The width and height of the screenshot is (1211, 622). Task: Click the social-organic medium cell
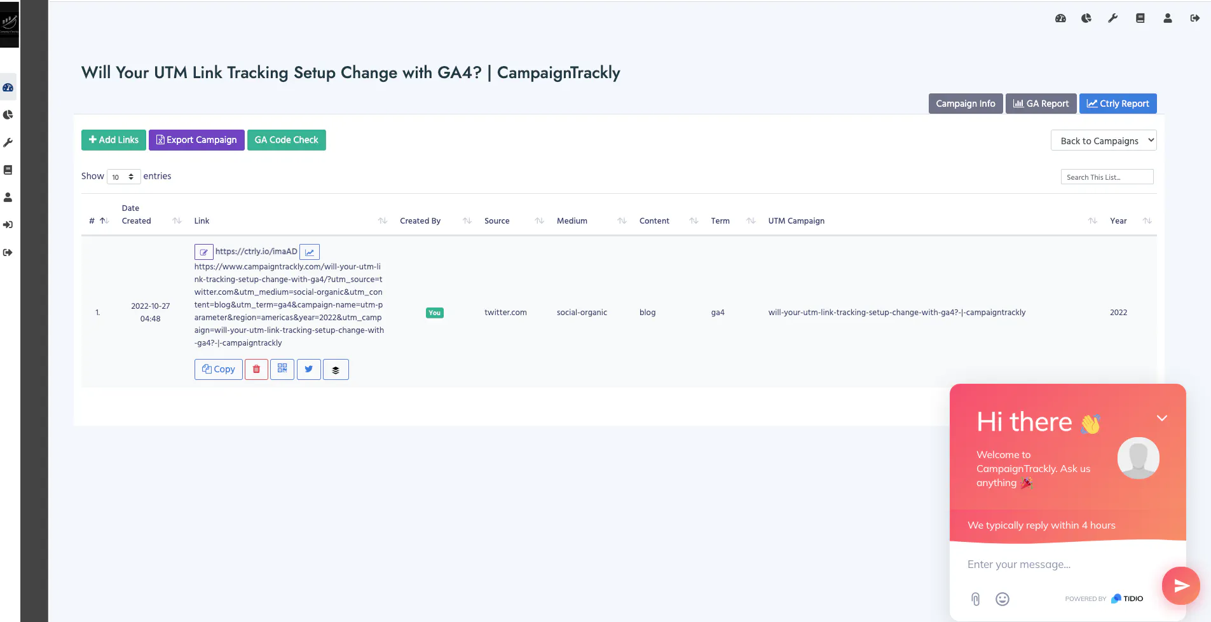(x=582, y=313)
